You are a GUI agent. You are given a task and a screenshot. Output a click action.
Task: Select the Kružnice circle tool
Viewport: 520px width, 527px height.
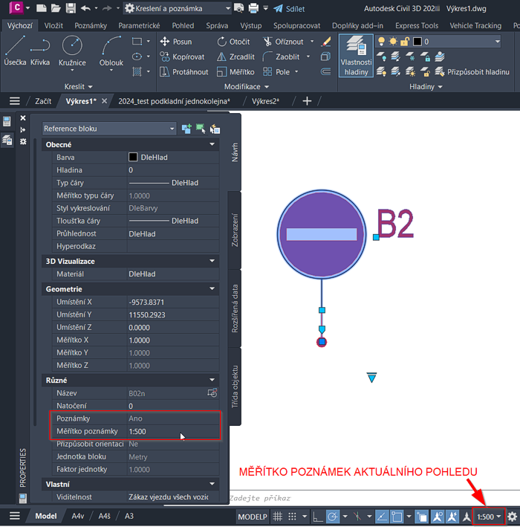click(x=73, y=51)
